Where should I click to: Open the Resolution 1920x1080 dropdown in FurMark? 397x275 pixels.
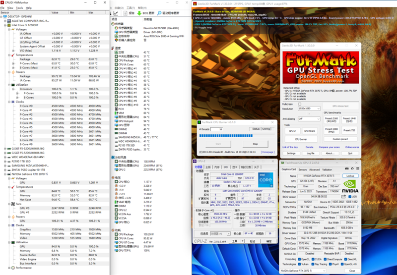(x=309, y=109)
